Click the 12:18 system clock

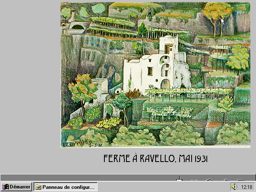click(247, 187)
